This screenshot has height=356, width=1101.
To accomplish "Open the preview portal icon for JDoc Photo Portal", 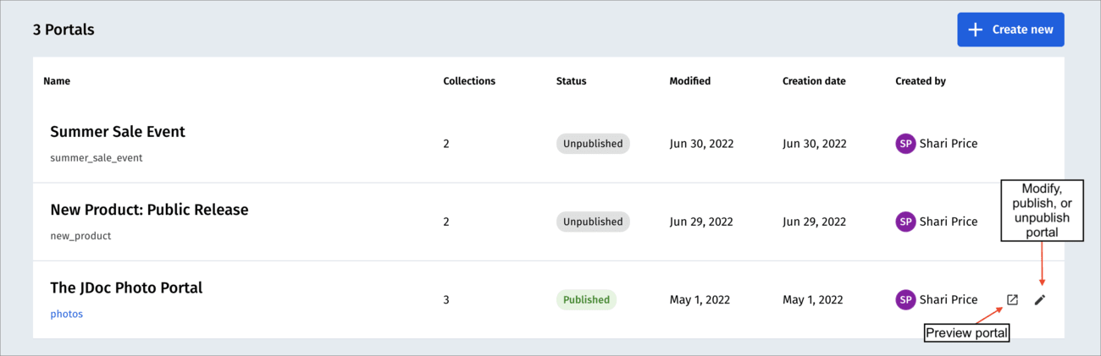I will (x=1012, y=299).
